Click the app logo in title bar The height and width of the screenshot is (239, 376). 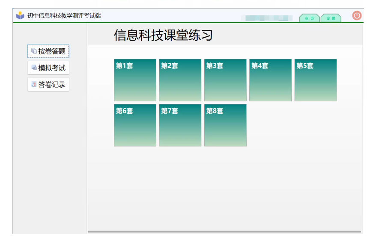[20, 16]
